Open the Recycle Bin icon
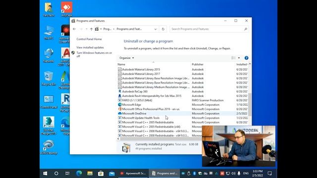Viewport: 317px width, 178px height. pyautogui.click(x=49, y=78)
